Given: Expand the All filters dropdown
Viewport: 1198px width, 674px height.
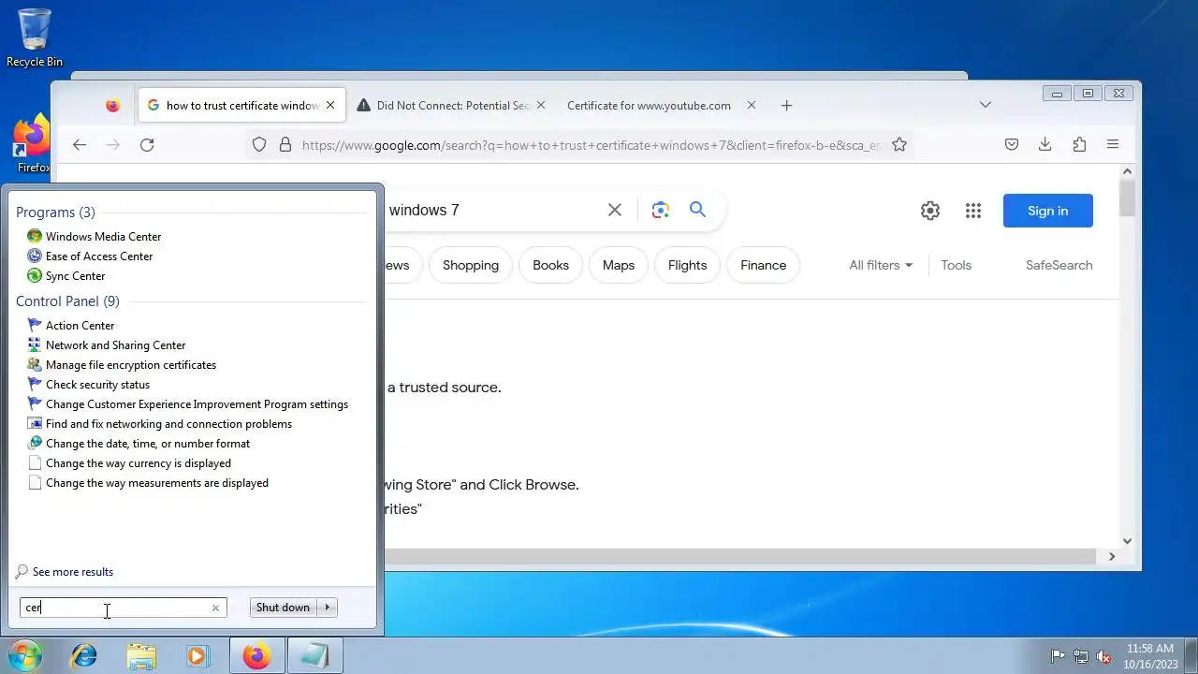Looking at the screenshot, I should pos(881,265).
